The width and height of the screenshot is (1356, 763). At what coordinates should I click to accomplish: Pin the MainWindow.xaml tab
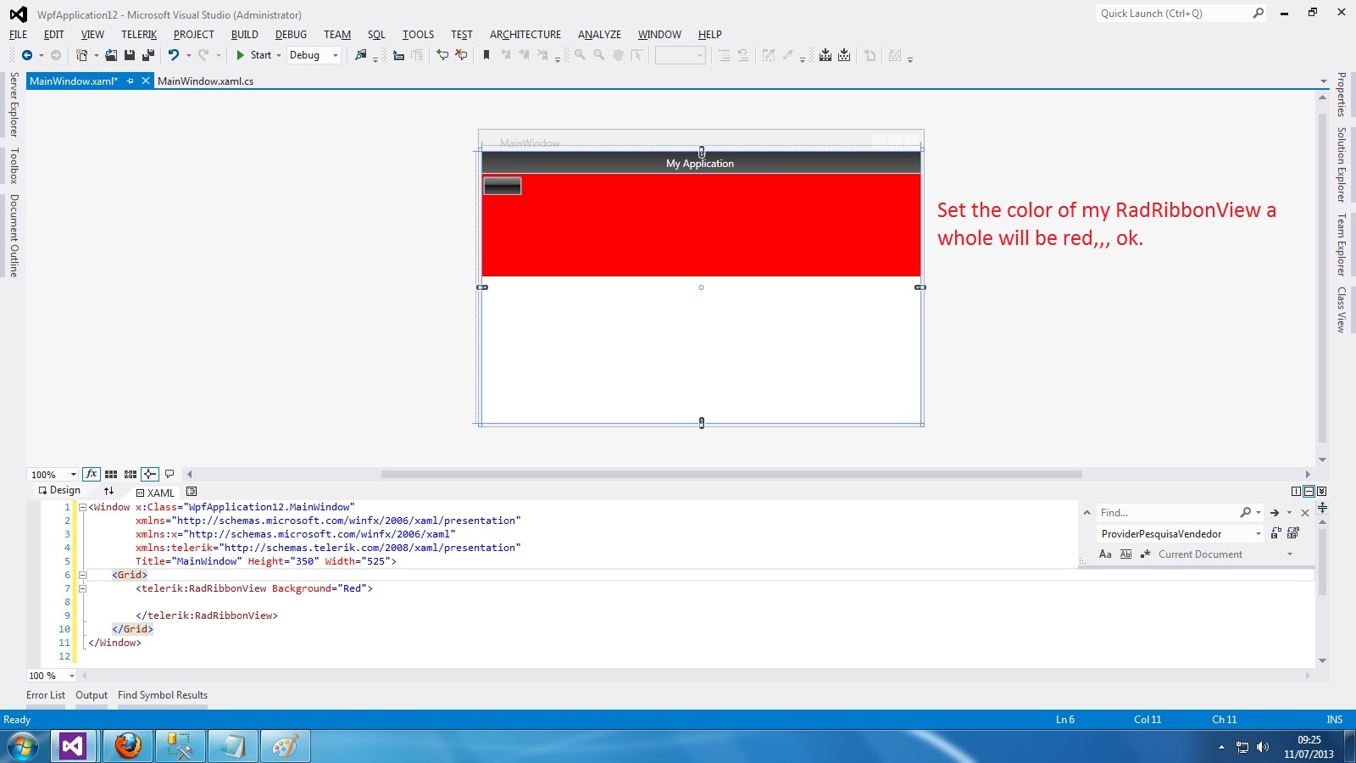130,81
